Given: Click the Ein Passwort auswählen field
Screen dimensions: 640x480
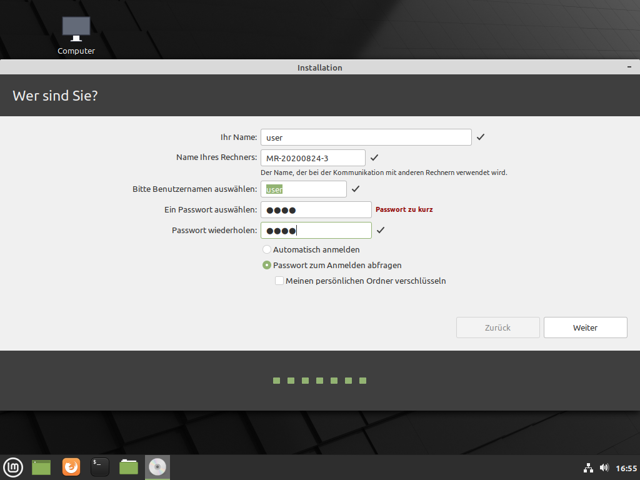Looking at the screenshot, I should tap(316, 209).
